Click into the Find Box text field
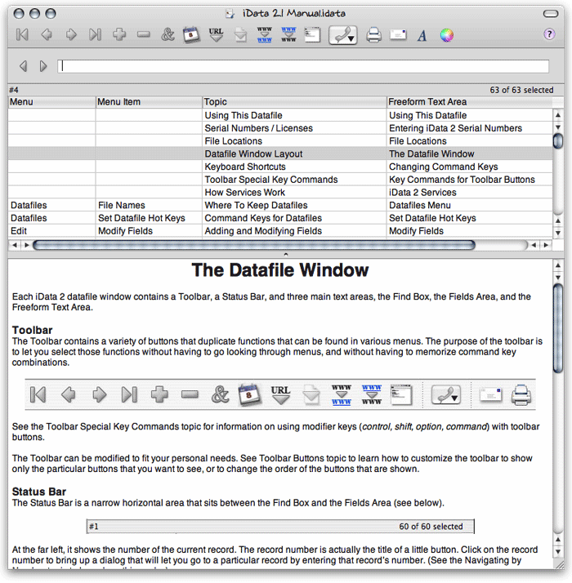Image resolution: width=572 pixels, height=583 pixels. coord(303,66)
